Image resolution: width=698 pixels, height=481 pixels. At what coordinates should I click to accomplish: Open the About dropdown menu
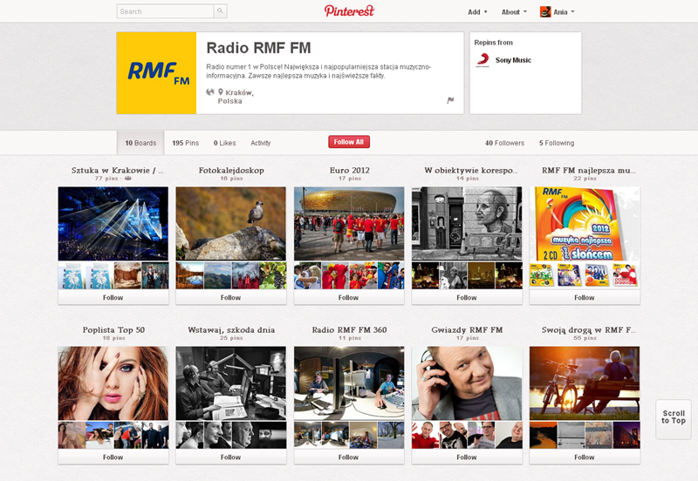pyautogui.click(x=514, y=12)
